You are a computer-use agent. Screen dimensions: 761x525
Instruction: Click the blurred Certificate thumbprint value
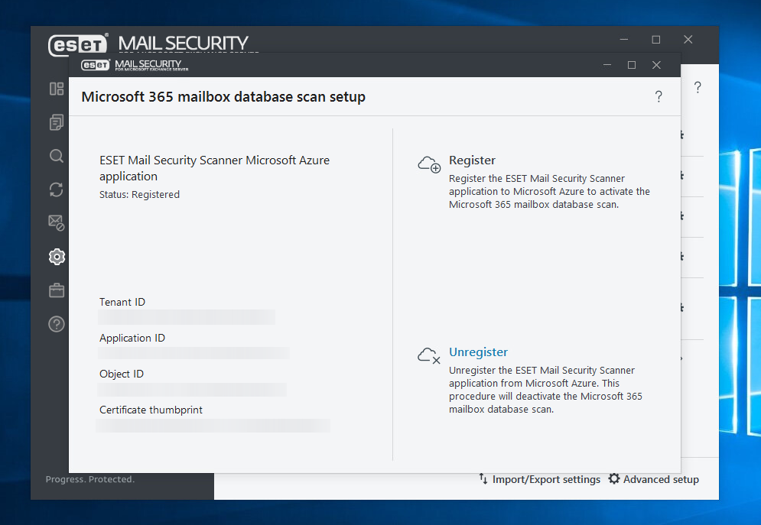pyautogui.click(x=213, y=425)
